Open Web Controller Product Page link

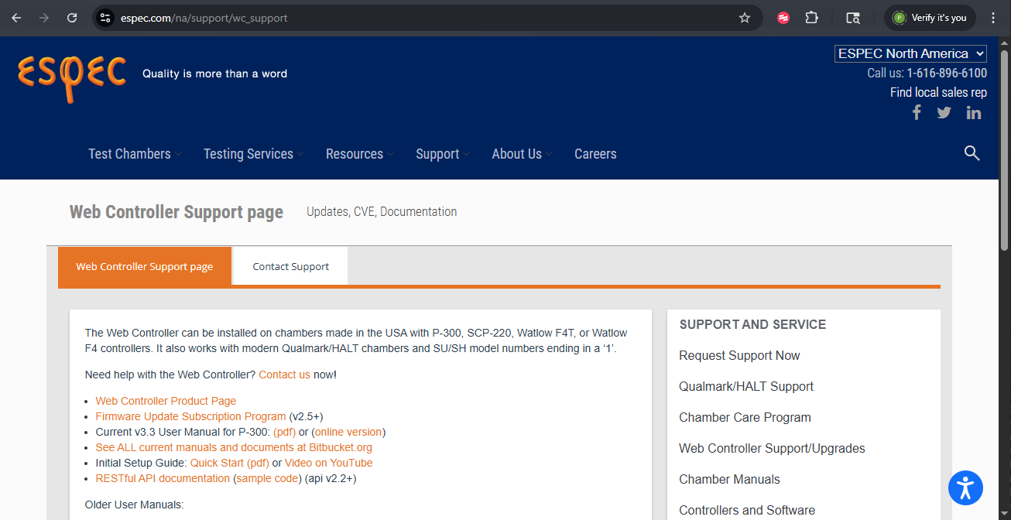166,401
